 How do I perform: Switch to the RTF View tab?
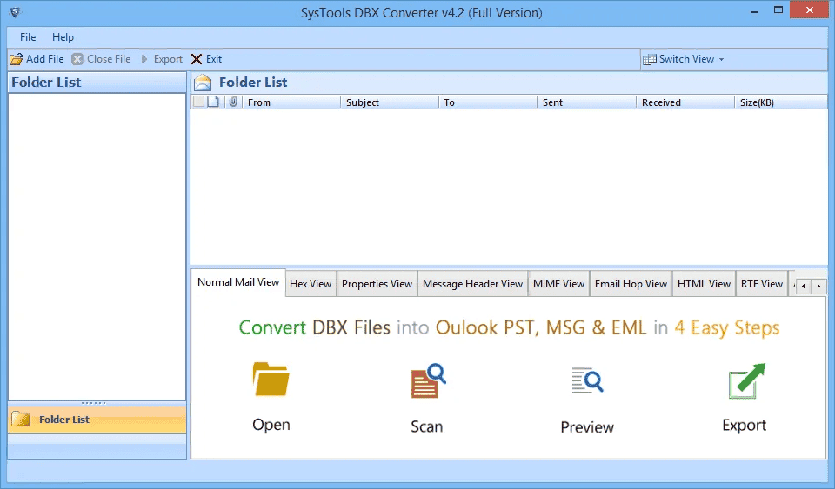[762, 284]
